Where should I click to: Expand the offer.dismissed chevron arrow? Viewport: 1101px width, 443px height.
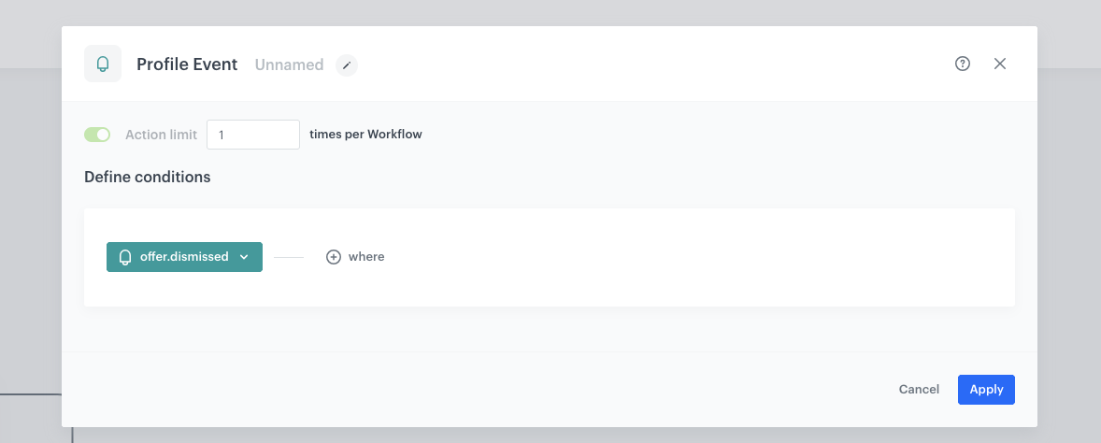244,257
